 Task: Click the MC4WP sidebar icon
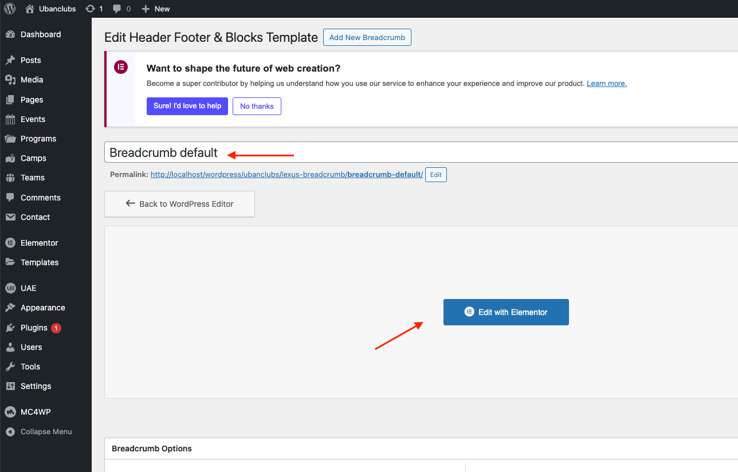coord(10,412)
